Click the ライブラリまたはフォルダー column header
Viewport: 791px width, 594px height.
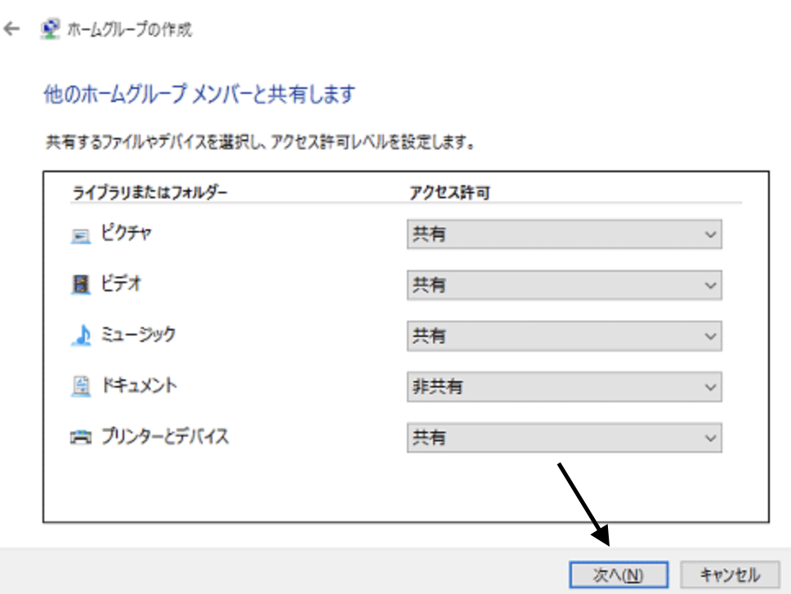click(x=150, y=193)
